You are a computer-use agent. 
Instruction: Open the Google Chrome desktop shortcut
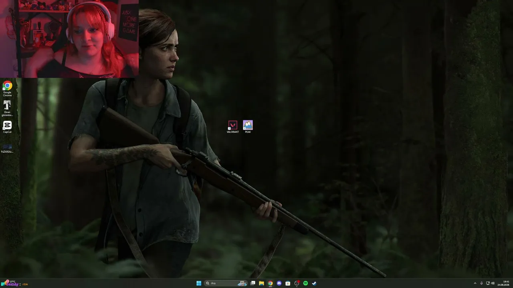click(x=7, y=88)
